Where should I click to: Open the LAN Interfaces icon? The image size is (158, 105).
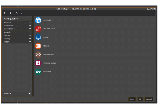click(x=38, y=55)
